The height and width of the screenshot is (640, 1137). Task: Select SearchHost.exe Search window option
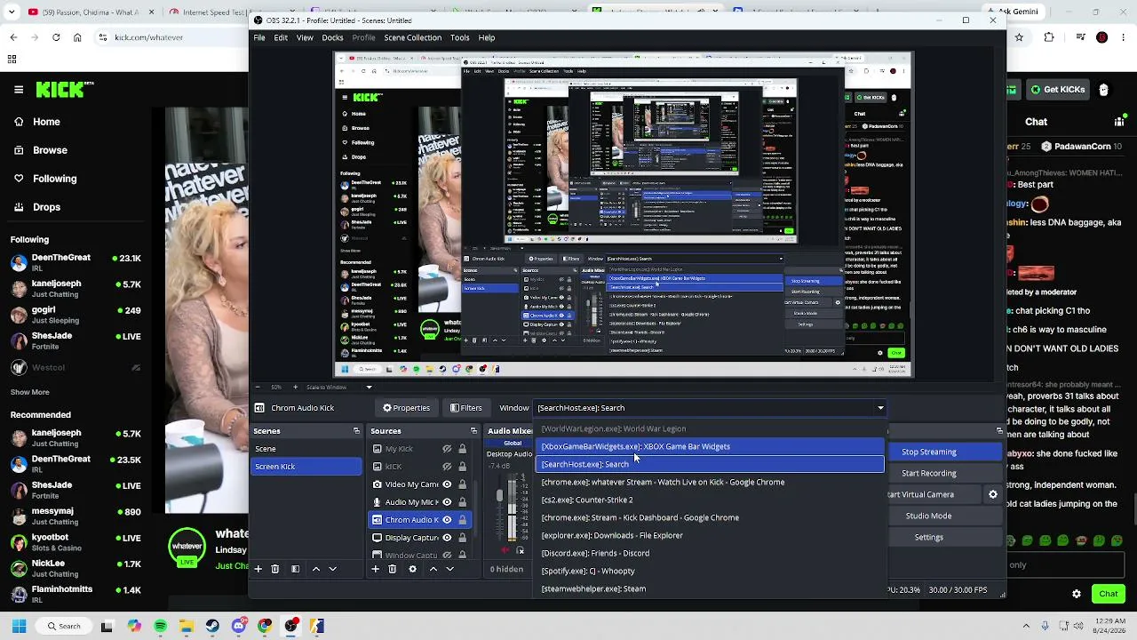[710, 464]
